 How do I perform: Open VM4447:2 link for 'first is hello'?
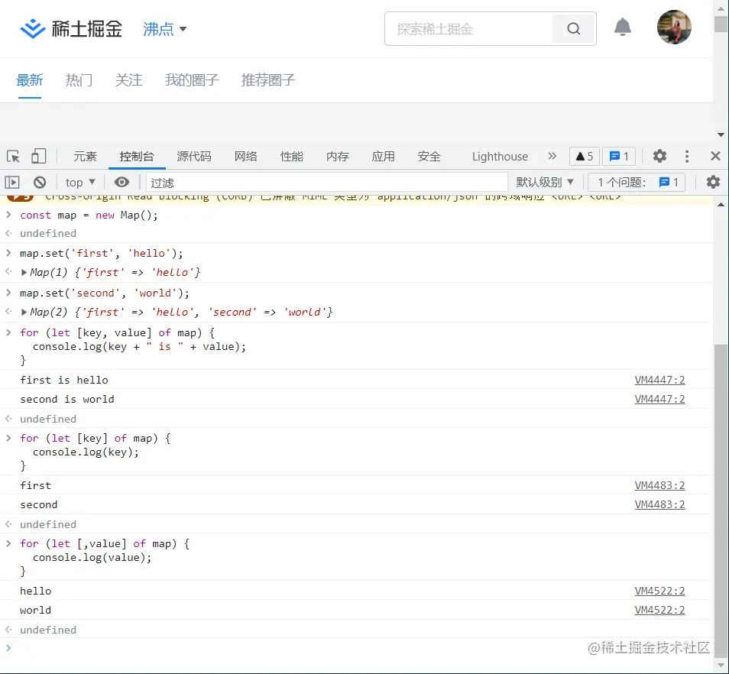pyautogui.click(x=659, y=381)
